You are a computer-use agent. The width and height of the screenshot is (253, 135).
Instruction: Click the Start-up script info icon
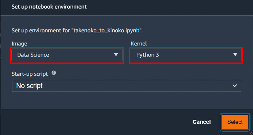(x=54, y=73)
